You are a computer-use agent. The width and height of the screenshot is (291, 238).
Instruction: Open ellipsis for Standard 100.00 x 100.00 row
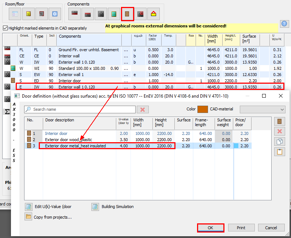[x=126, y=68]
